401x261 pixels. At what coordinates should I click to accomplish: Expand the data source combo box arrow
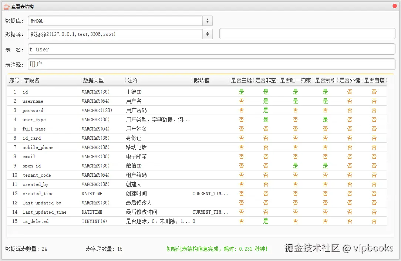208,34
